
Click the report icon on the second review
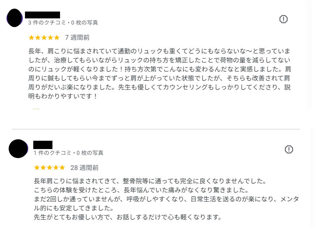(x=289, y=149)
